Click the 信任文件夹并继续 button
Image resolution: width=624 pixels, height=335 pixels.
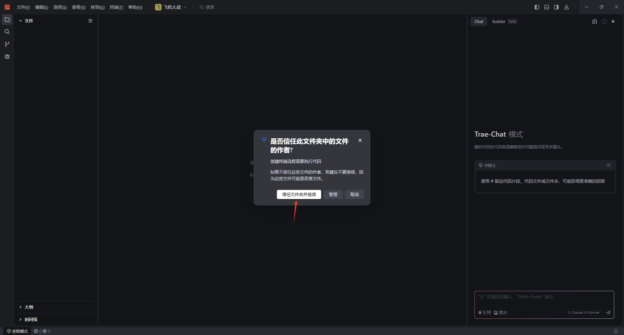pos(299,194)
